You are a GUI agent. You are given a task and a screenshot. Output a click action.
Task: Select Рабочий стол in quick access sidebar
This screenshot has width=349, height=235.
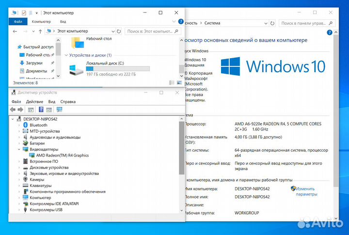[x=38, y=55]
